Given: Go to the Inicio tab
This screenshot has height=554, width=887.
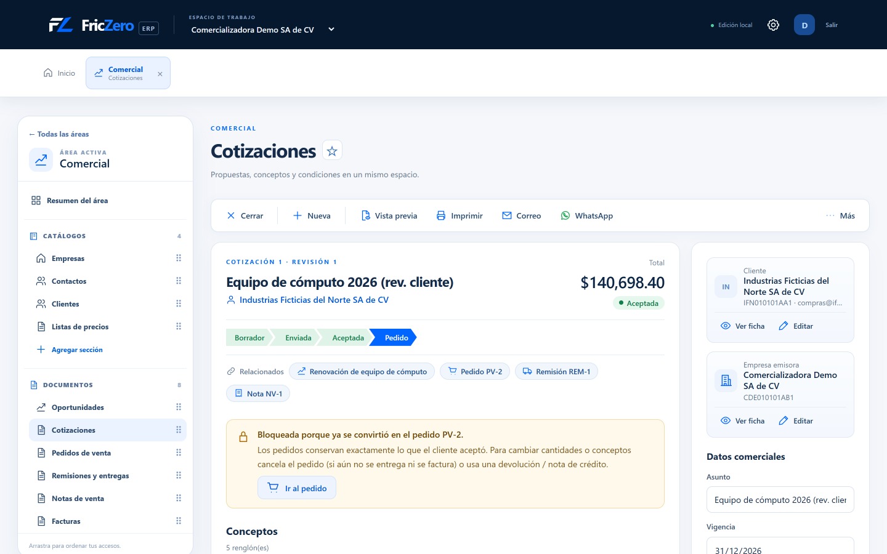Looking at the screenshot, I should click(x=59, y=73).
